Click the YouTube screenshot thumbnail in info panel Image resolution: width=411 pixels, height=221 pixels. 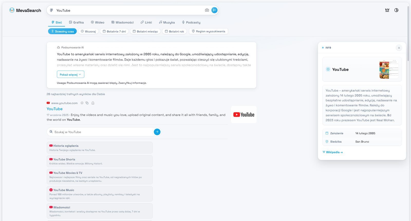(x=389, y=69)
